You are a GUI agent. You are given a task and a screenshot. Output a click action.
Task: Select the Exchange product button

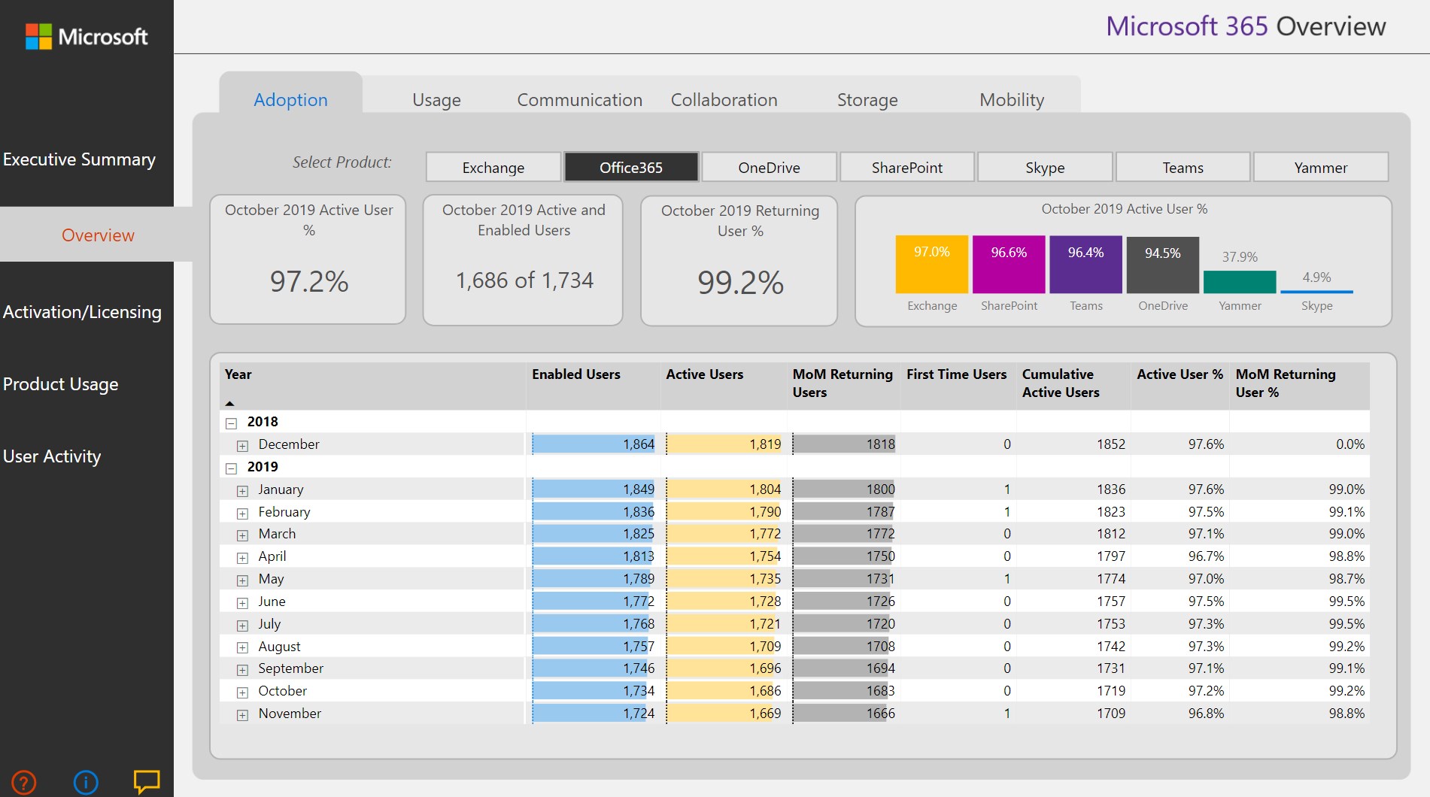[493, 167]
